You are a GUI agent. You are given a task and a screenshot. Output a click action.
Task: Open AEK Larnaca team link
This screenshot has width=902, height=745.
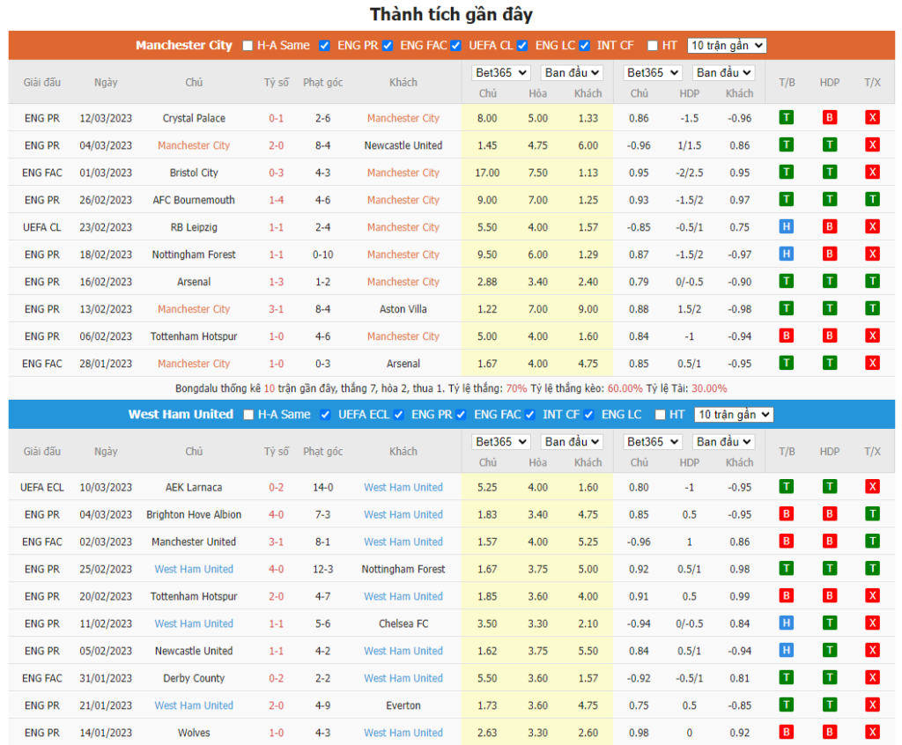(194, 487)
